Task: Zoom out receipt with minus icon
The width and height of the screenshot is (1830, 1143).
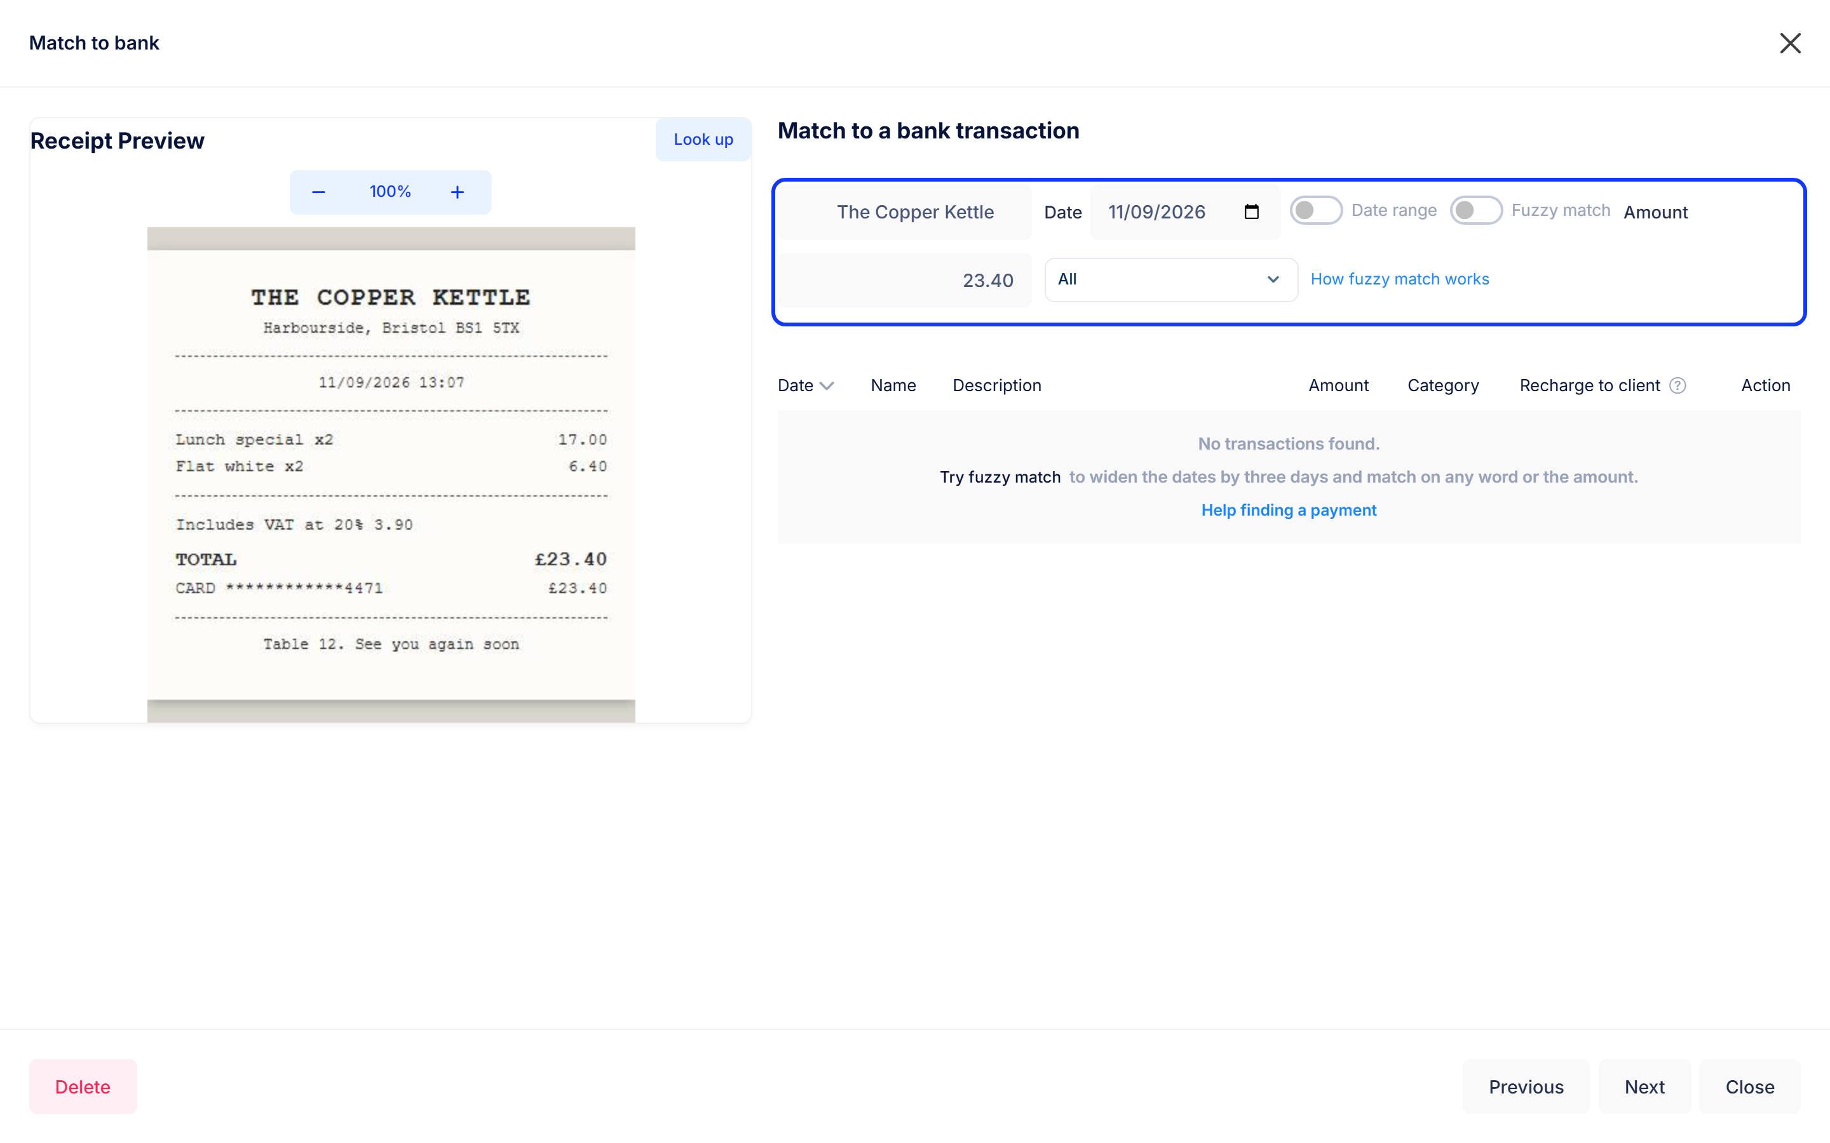Action: point(318,192)
